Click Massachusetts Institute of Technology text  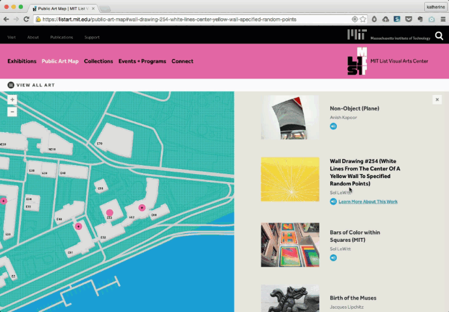click(x=400, y=38)
